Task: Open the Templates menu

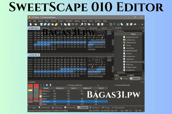Action: click(x=69, y=21)
